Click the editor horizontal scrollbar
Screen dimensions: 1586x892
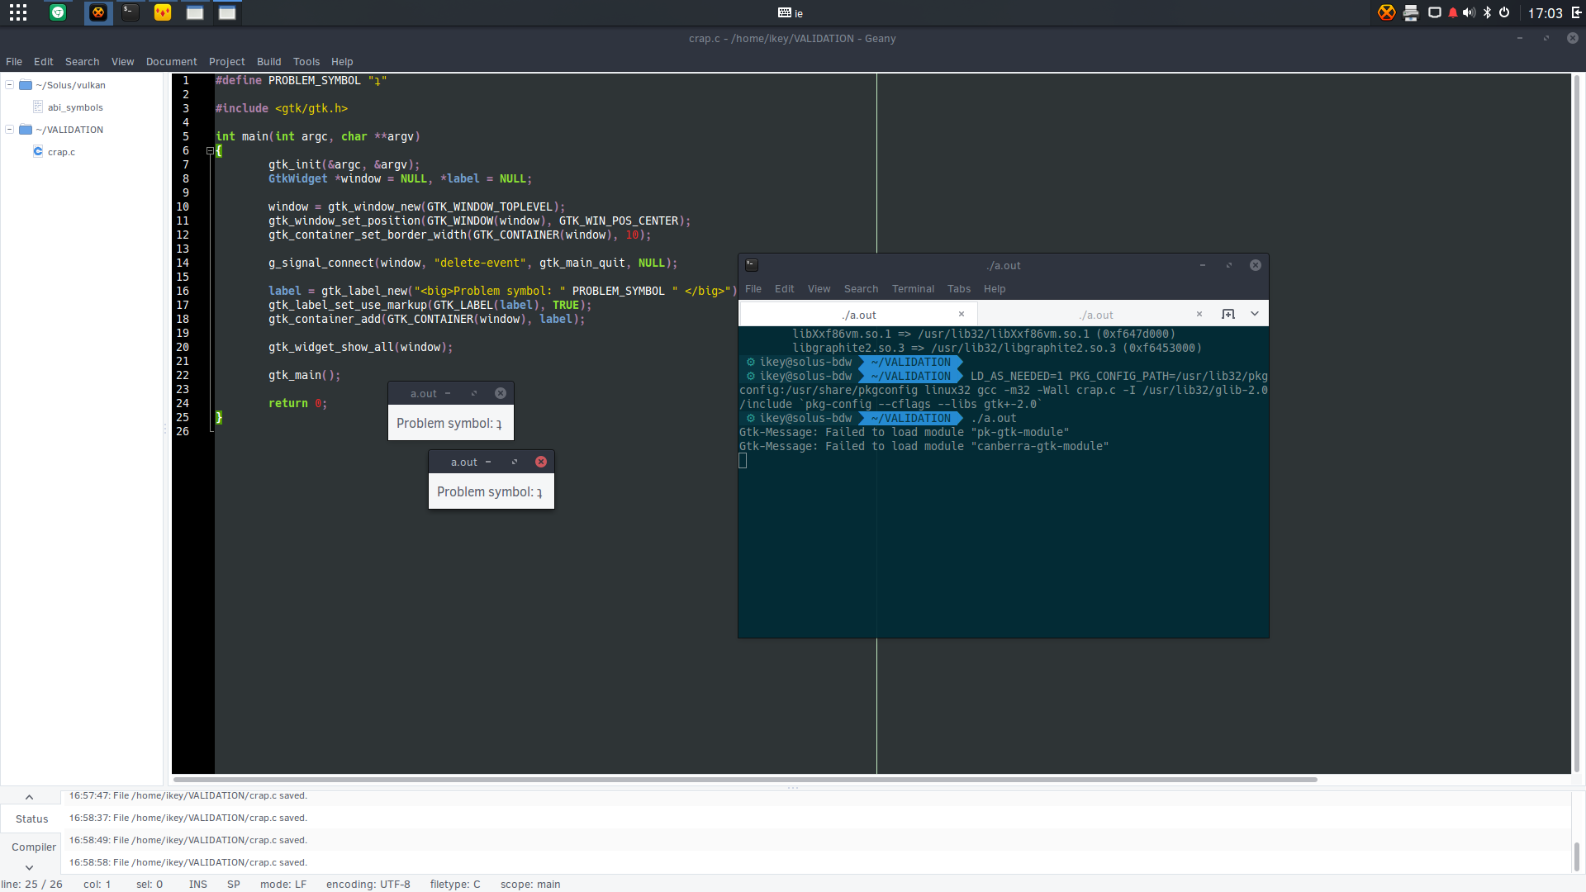coord(745,779)
